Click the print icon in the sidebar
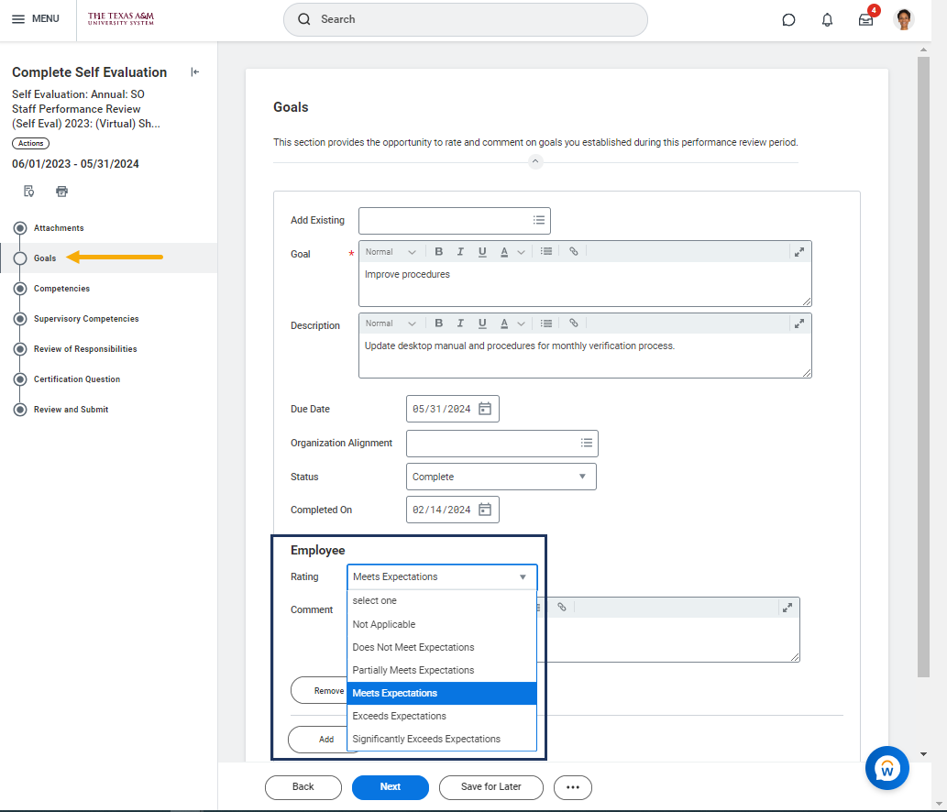 62,192
